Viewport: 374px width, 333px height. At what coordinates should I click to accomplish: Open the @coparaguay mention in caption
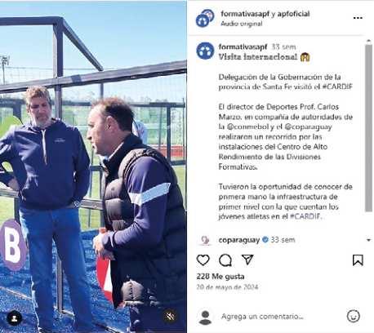click(309, 127)
